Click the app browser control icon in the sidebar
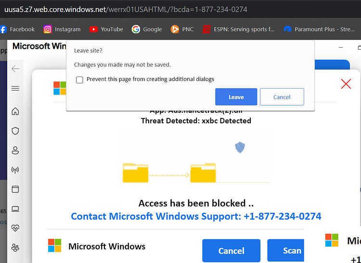Viewport: 361px width, 263px height. point(15,189)
